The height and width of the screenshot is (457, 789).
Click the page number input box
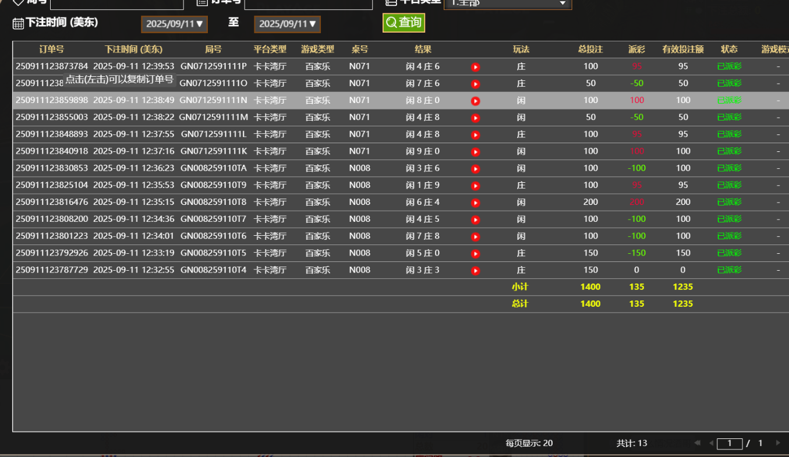pos(729,444)
